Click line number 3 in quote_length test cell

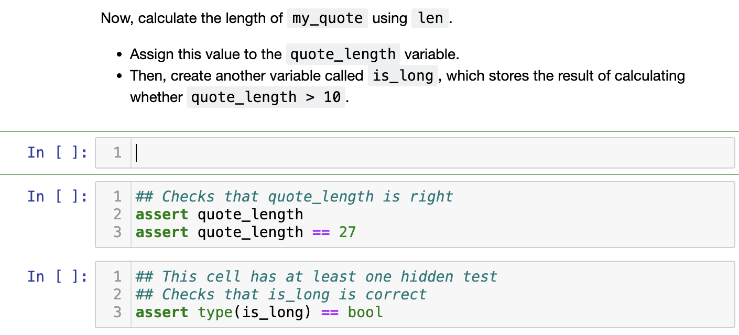pos(116,232)
